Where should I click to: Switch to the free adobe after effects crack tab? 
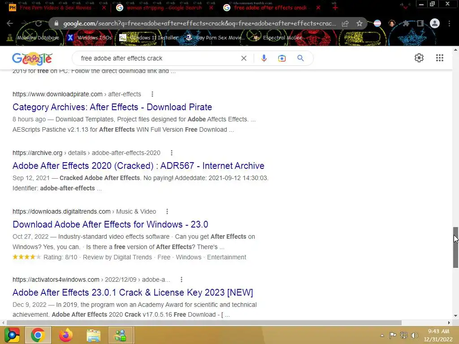point(270,8)
